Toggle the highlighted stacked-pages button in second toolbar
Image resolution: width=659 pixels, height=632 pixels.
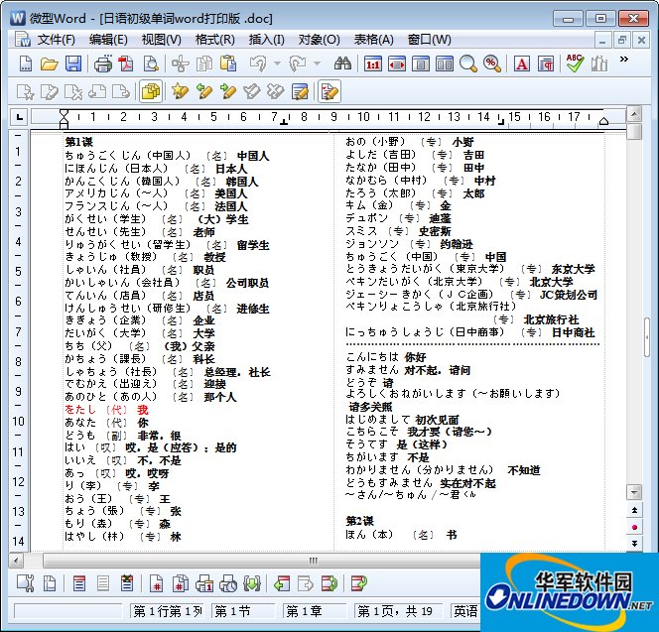coord(151,91)
